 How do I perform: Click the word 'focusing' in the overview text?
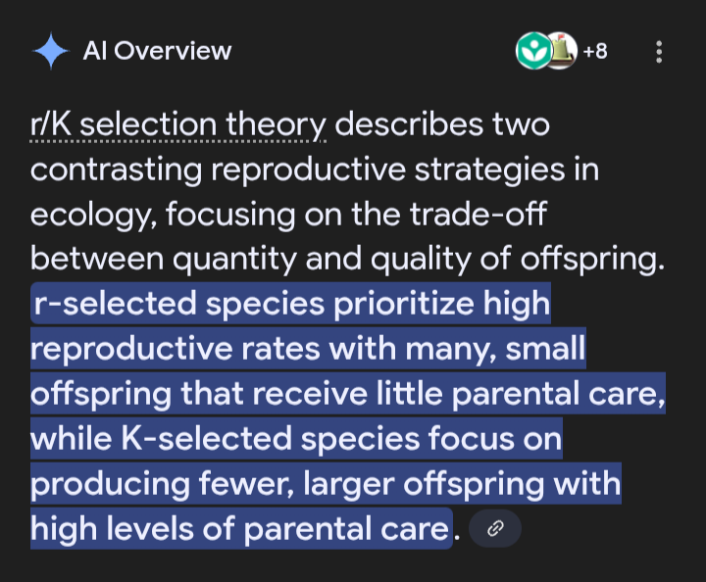click(230, 216)
